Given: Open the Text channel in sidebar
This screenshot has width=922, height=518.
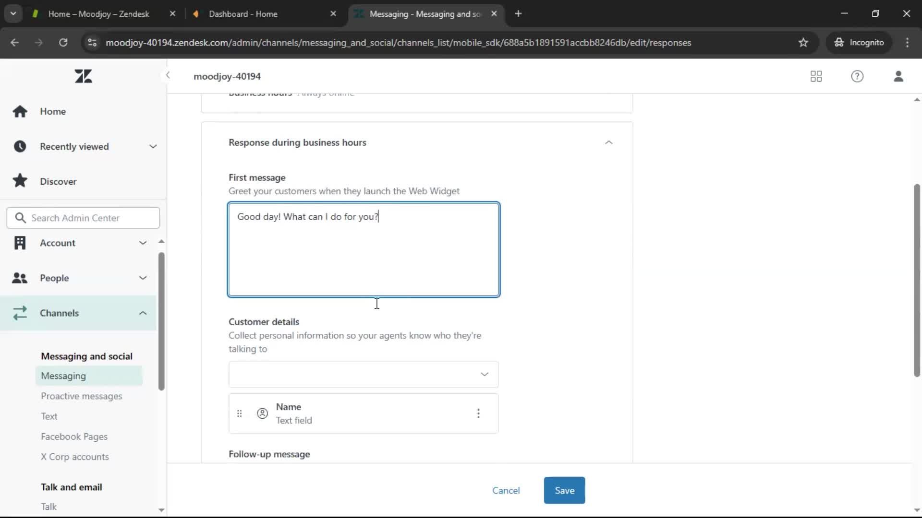Looking at the screenshot, I should pyautogui.click(x=49, y=416).
